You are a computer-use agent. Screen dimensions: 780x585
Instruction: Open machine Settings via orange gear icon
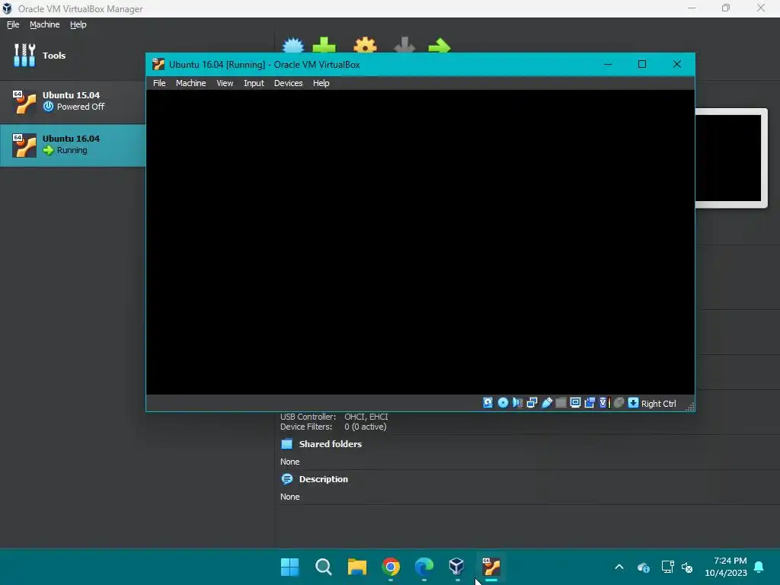point(365,45)
